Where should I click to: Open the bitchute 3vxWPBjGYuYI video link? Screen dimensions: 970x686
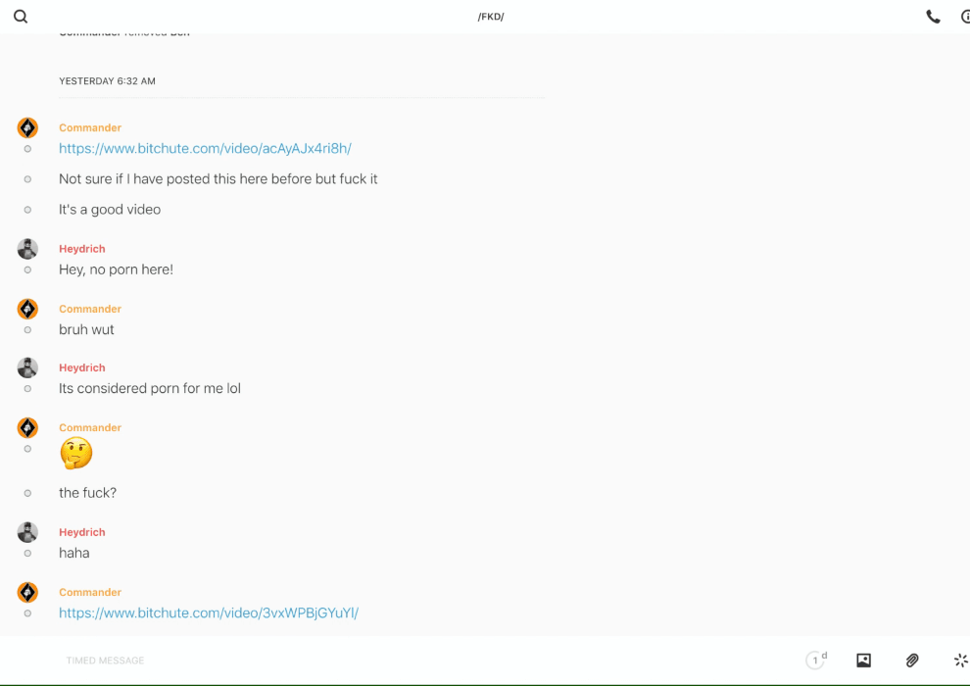coord(209,613)
